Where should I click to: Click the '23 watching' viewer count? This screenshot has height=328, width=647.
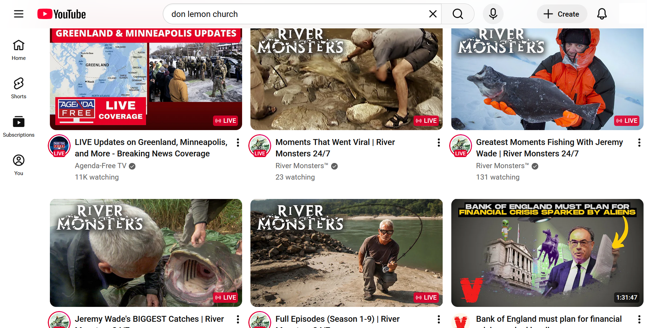[295, 177]
